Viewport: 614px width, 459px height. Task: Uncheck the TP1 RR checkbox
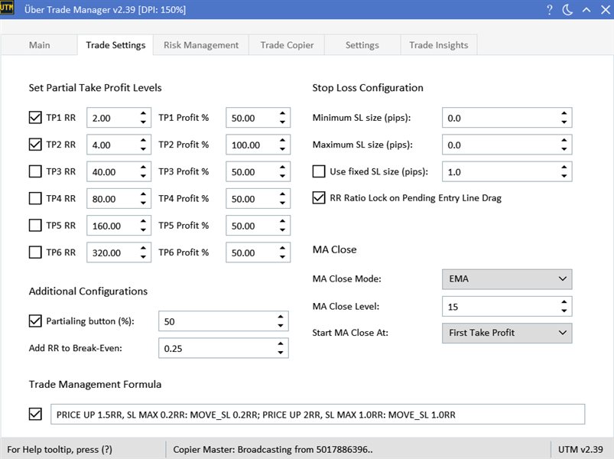(x=35, y=118)
